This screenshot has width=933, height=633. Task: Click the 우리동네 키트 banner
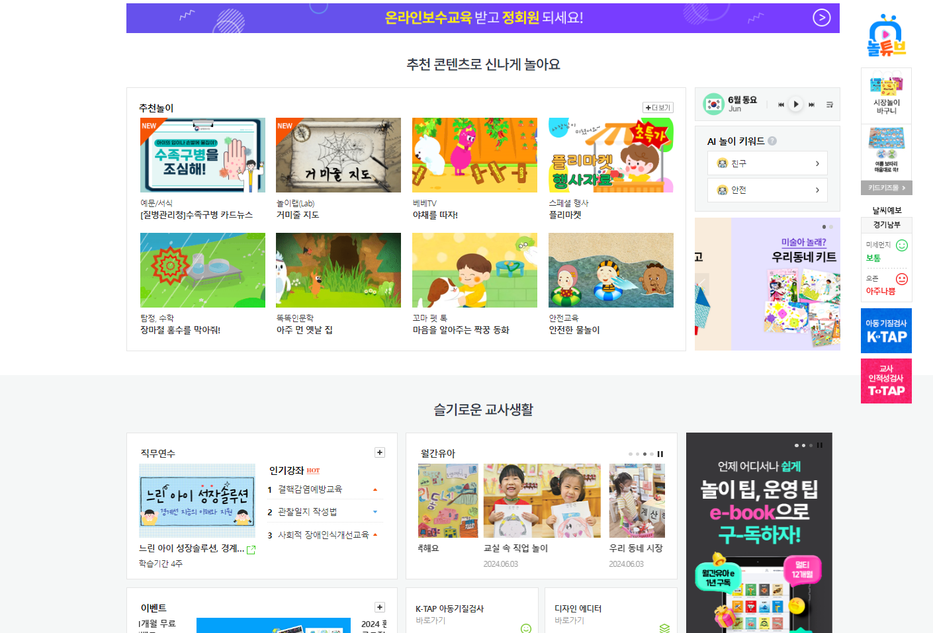pyautogui.click(x=785, y=284)
